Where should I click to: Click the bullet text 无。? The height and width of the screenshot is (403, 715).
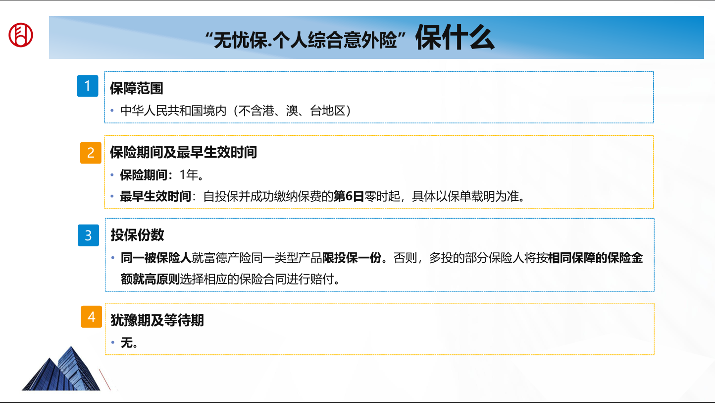coord(129,343)
